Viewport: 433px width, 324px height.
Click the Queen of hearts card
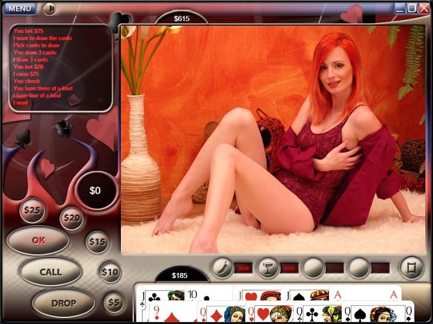269,312
